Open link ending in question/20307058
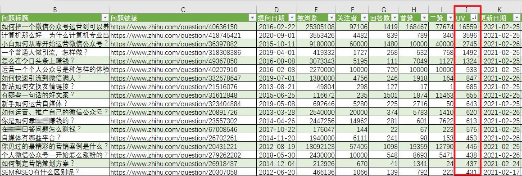 [x=174, y=172]
